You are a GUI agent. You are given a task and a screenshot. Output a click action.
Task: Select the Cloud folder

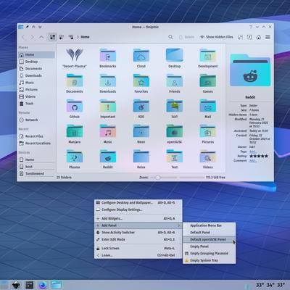(141, 55)
